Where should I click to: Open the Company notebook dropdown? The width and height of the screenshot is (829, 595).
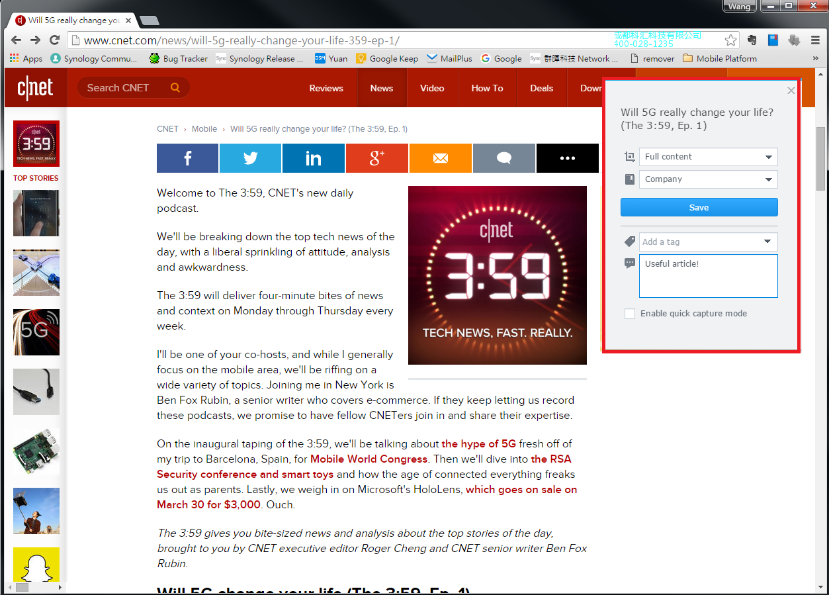click(x=708, y=179)
